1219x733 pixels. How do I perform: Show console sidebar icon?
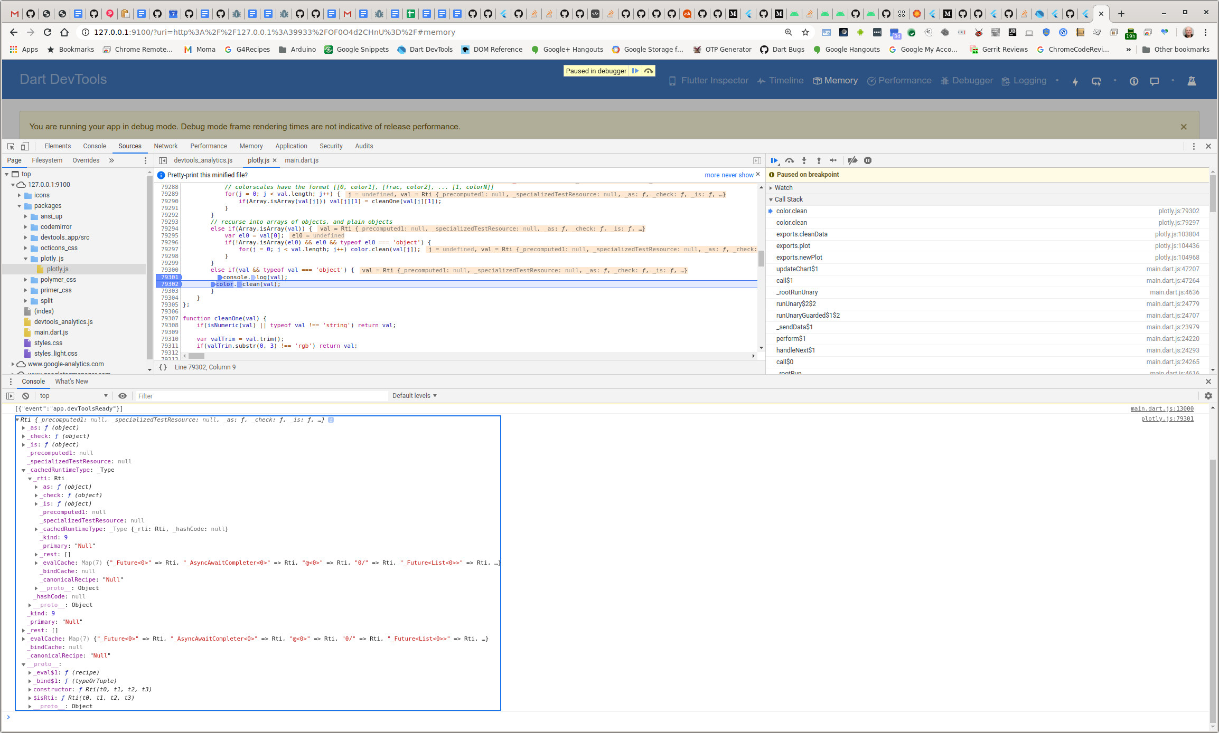click(11, 396)
